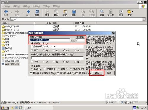The width and height of the screenshot is (148, 110).
Task: Select the J2SE folder icon
Action: 3,42
